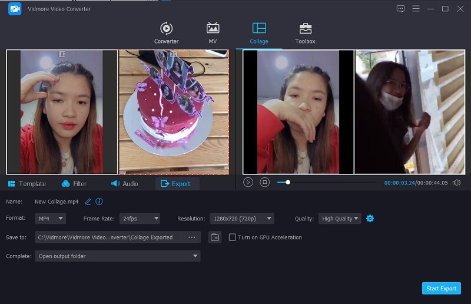
Task: Play the collage preview
Action: coord(248,183)
